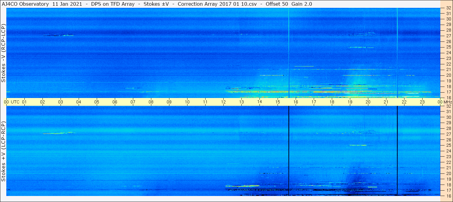
Task: Click the '32' MHz tick of Stokes +V panel
Action: [x=448, y=106]
